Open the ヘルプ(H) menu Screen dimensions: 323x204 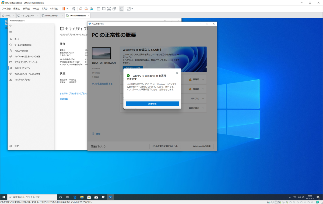pyautogui.click(x=54, y=9)
